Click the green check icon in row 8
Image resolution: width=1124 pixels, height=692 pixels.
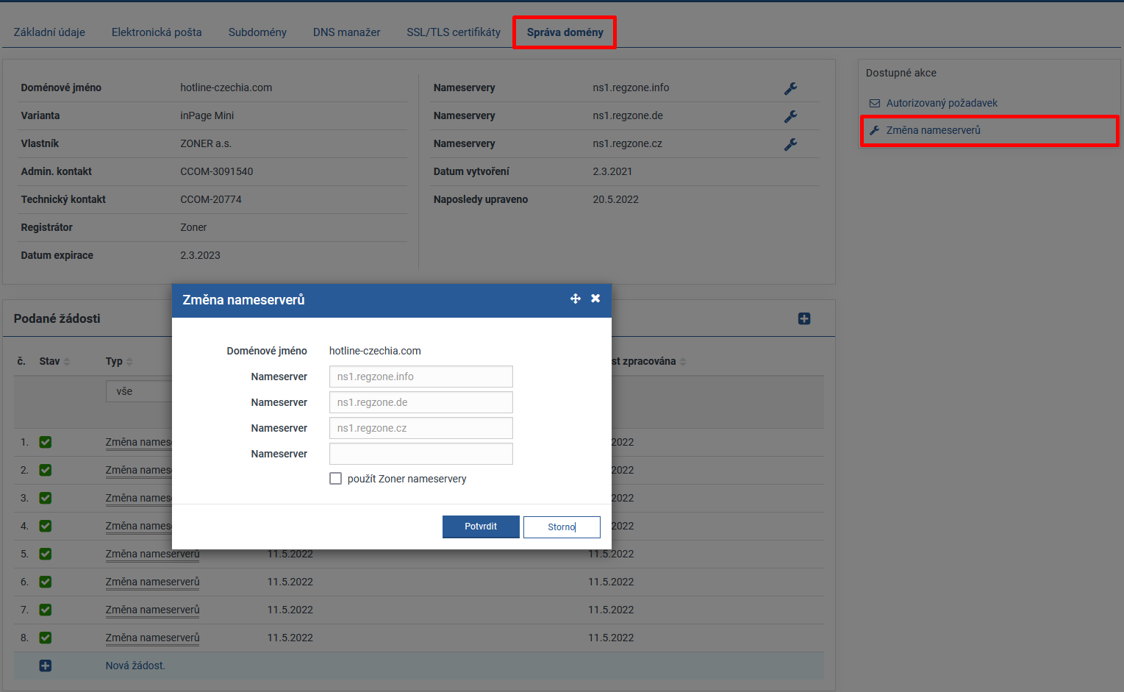click(x=46, y=638)
